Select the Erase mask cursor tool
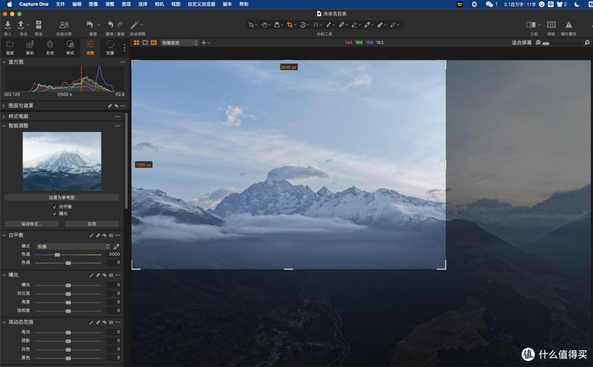The image size is (593, 367). coord(354,25)
